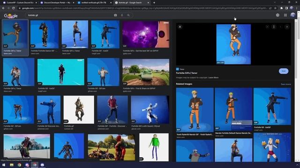Click the Google logo to go home
This screenshot has width=300, height=168.
tap(11, 15)
